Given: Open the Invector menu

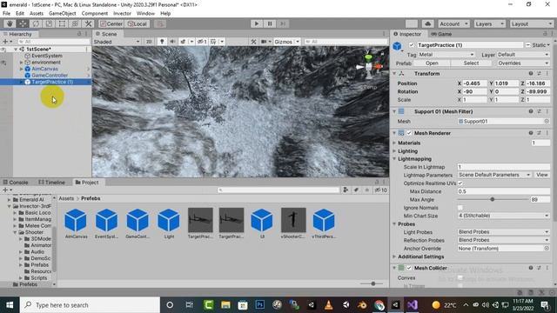Looking at the screenshot, I should pos(122,14).
